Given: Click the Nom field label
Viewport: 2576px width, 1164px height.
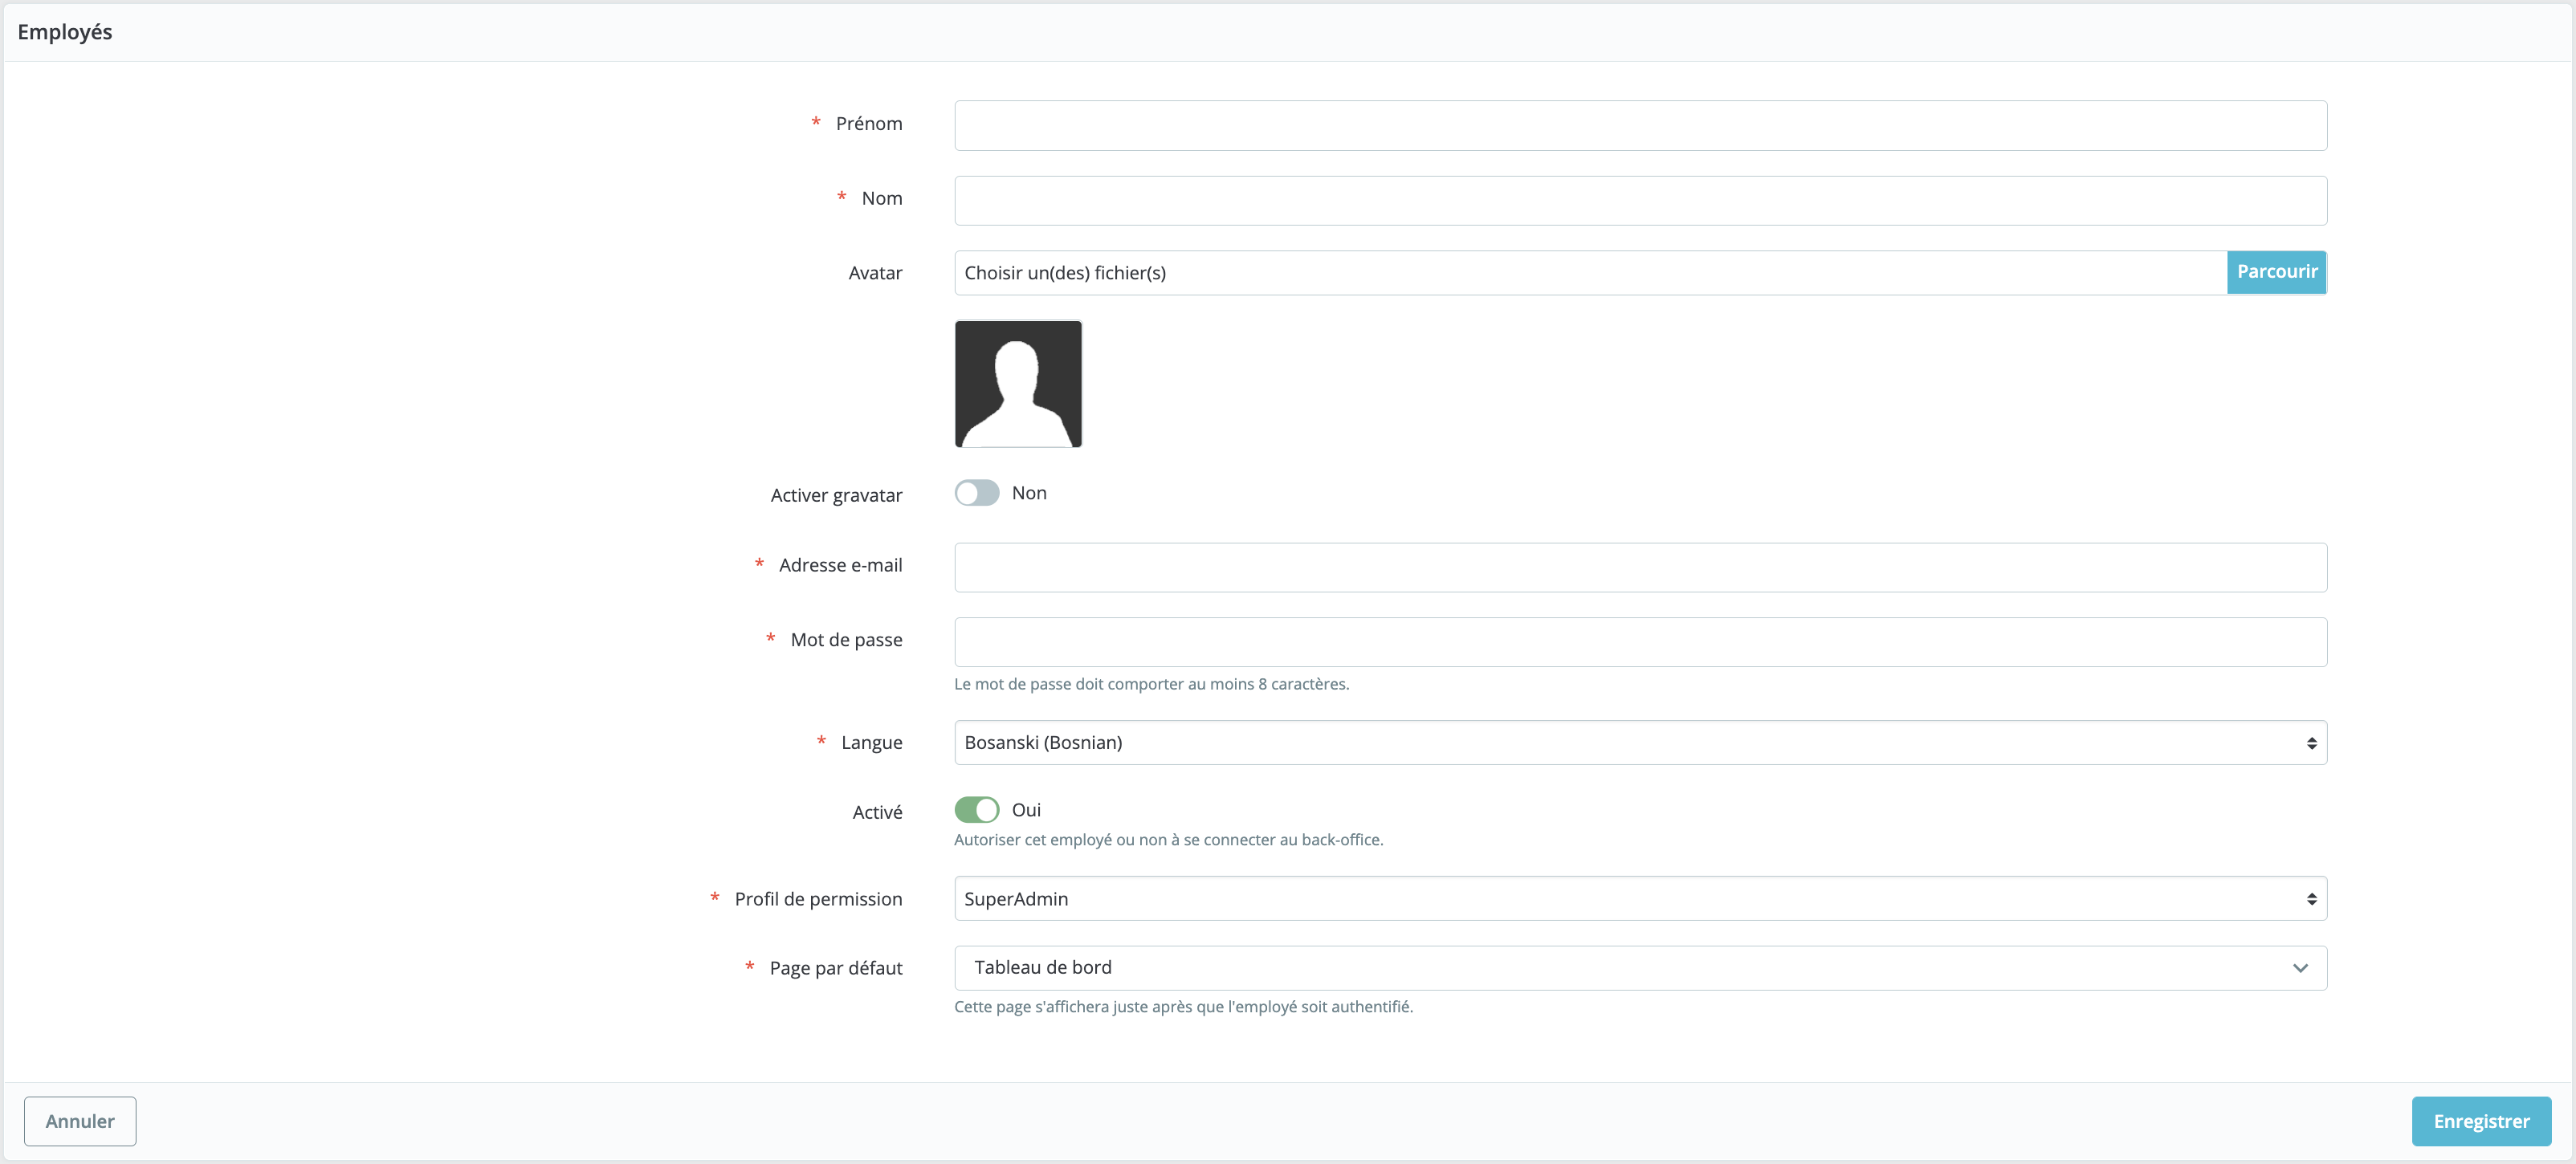Looking at the screenshot, I should pyautogui.click(x=881, y=199).
